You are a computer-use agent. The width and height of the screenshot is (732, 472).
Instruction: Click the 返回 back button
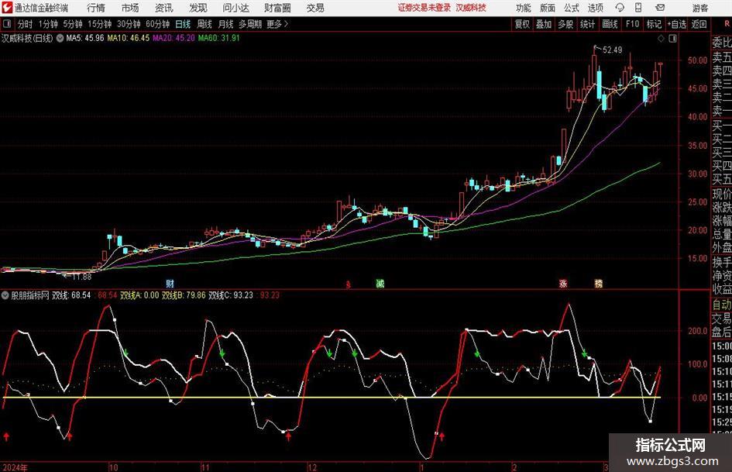pyautogui.click(x=699, y=24)
